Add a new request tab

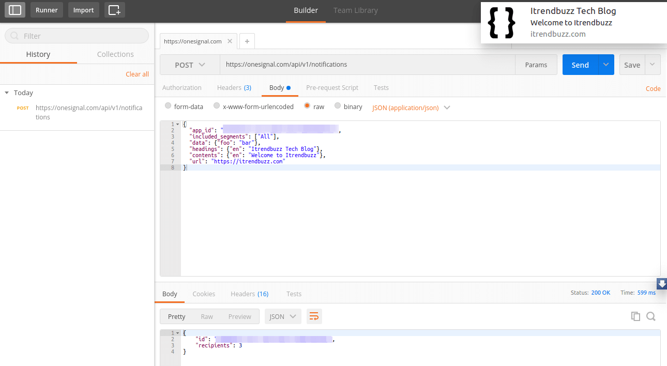[x=247, y=41]
